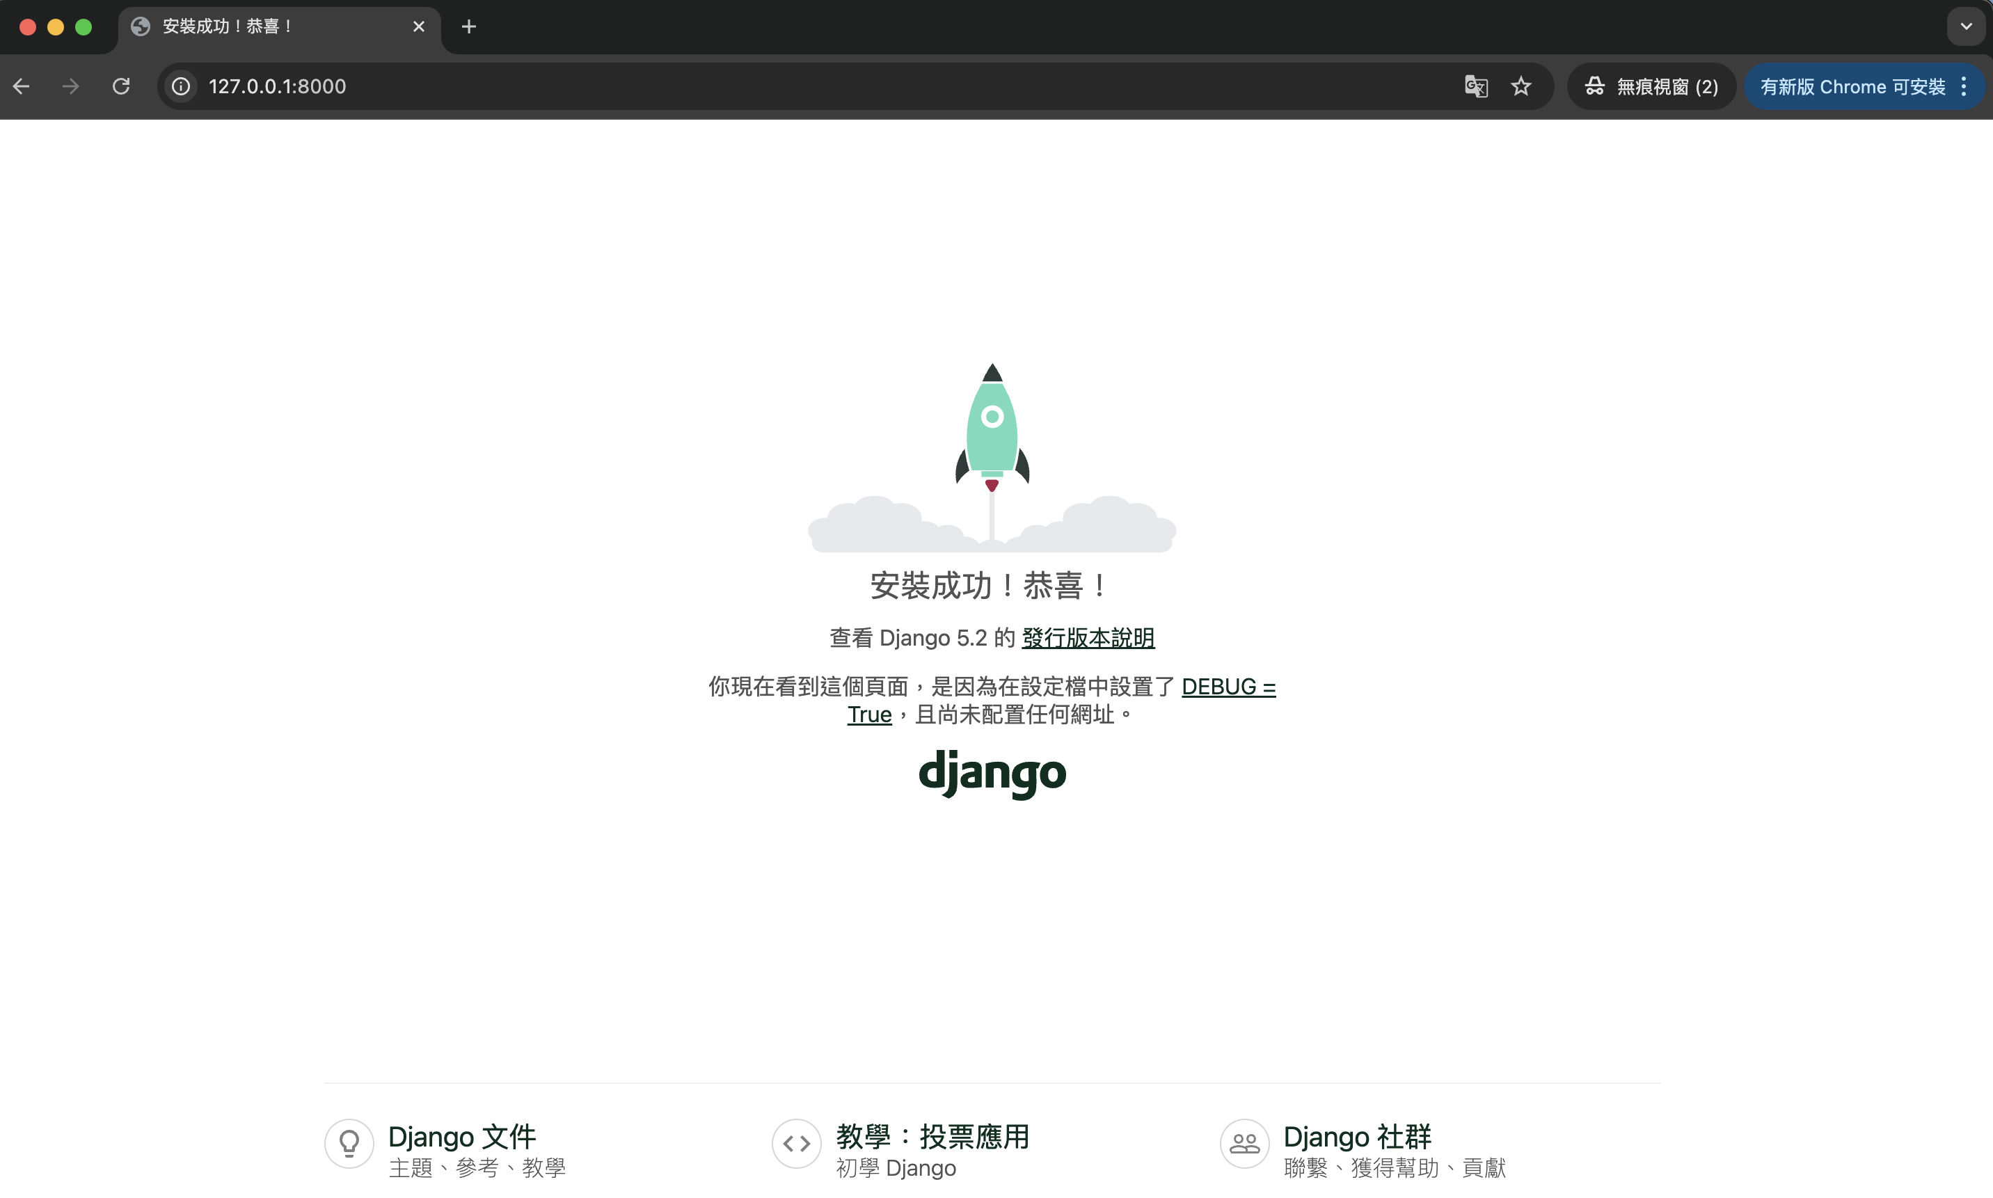Click the Django 文件 heading link
Viewport: 1993px width, 1198px height.
(x=463, y=1136)
